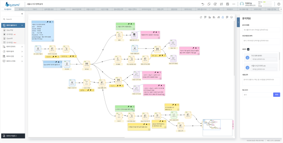Toggle pin on blue OpenAPI note
283x143 pixels.
pos(56,62)
